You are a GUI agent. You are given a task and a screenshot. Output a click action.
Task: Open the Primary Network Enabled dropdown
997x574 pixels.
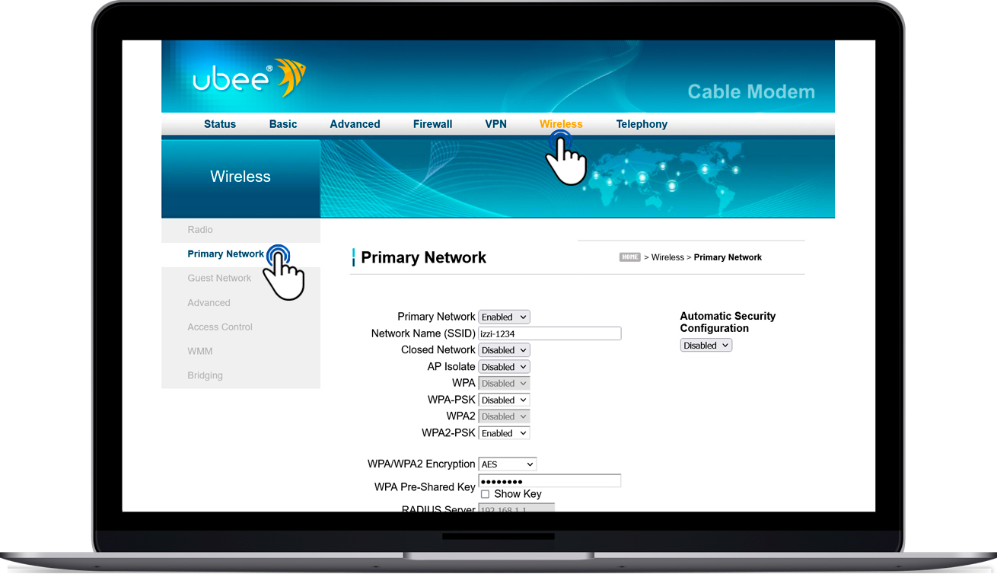[504, 317]
